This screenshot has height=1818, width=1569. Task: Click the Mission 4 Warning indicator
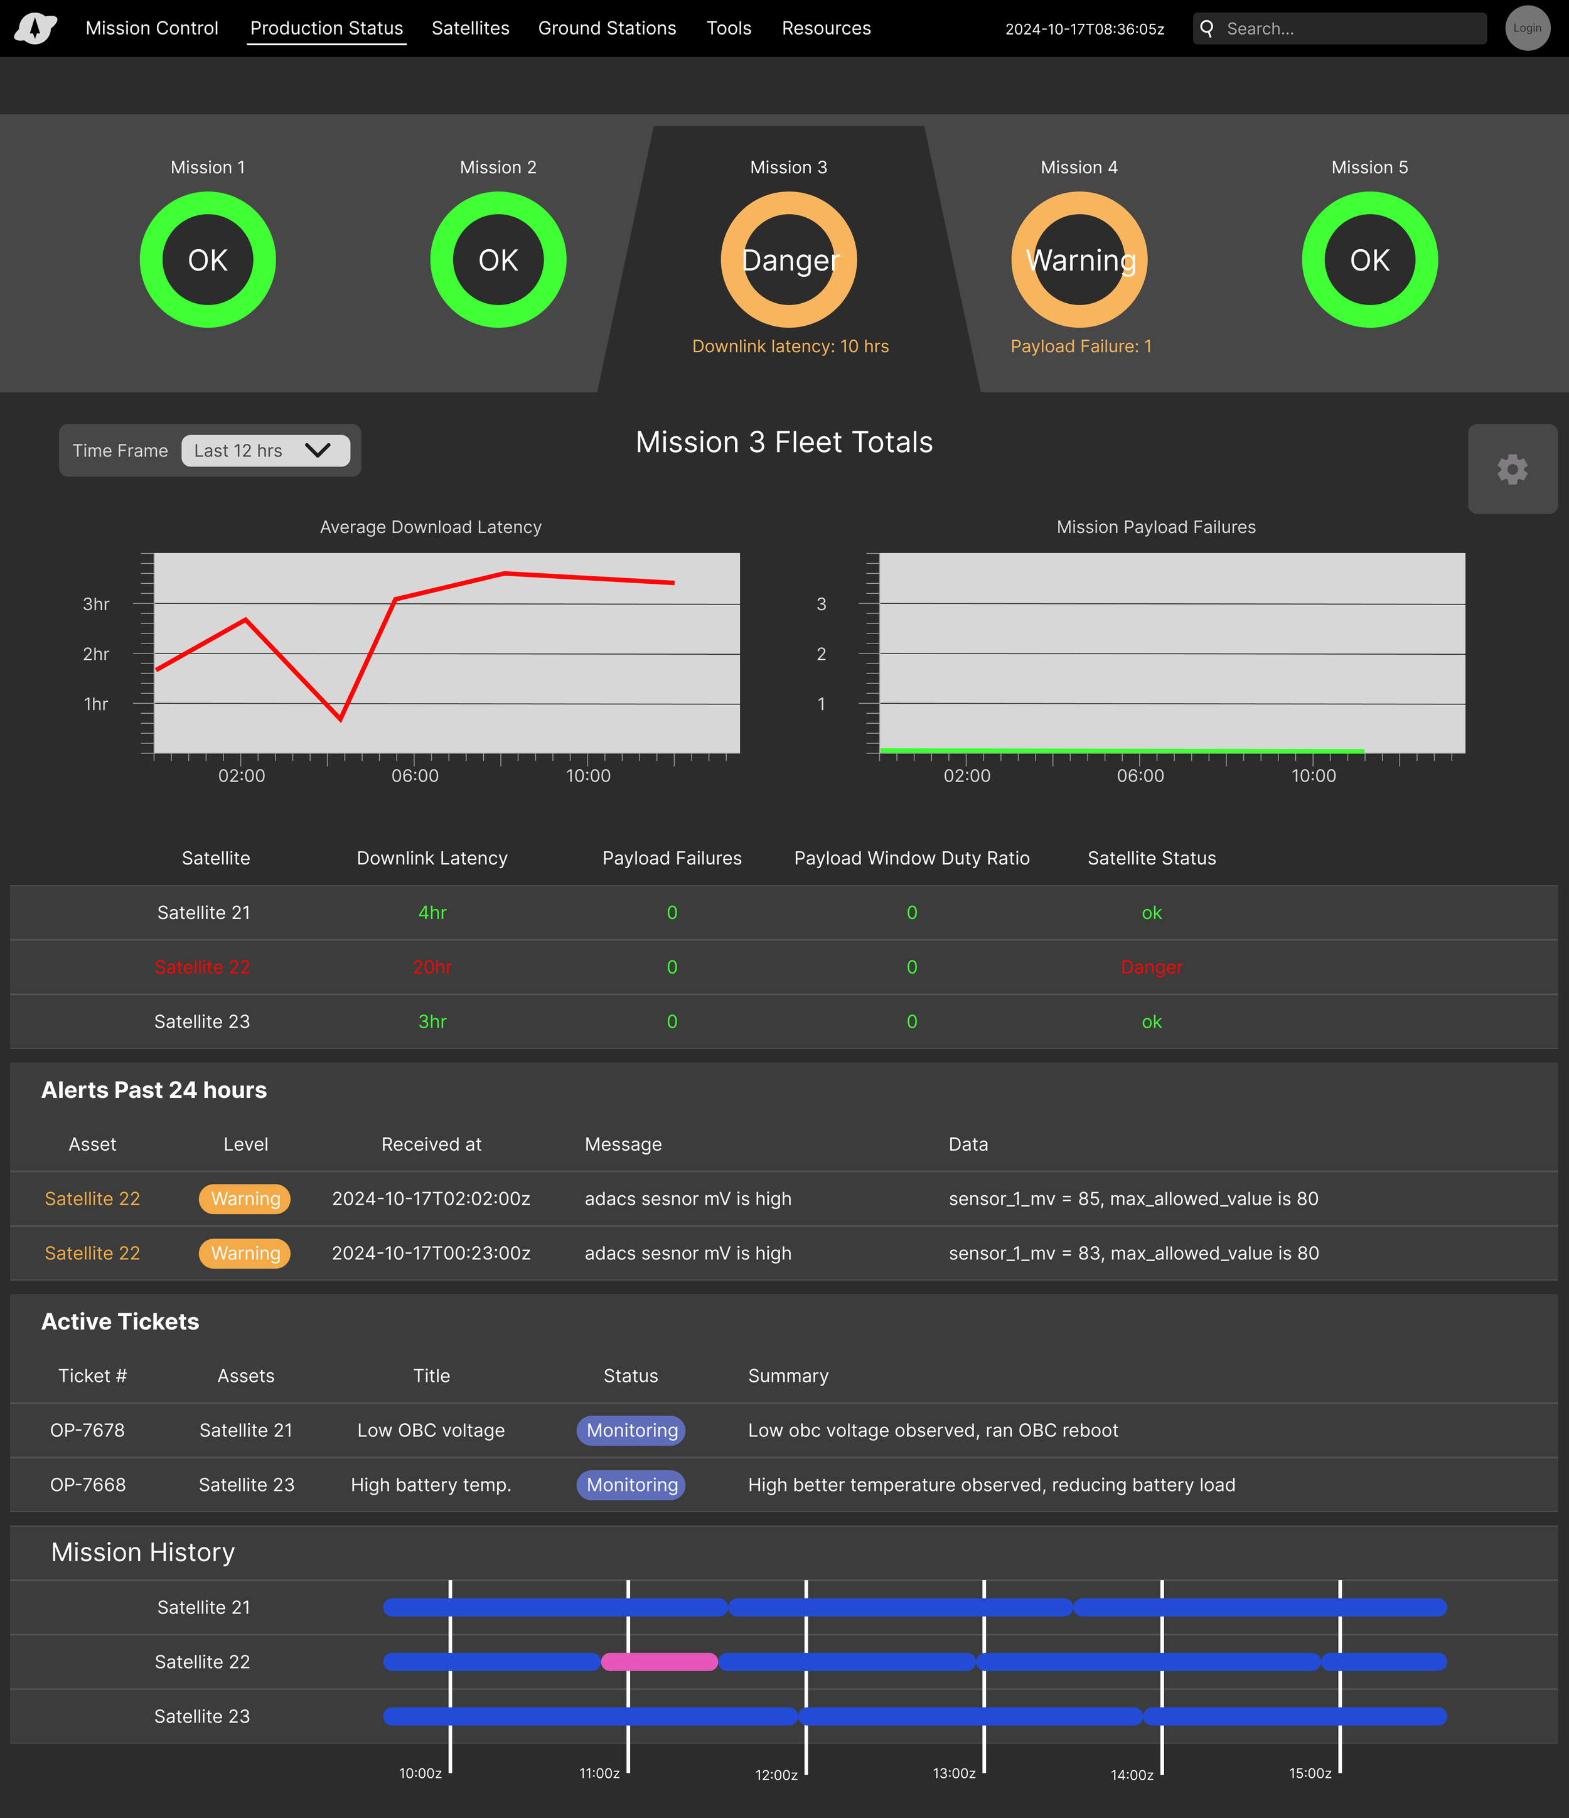(1079, 259)
